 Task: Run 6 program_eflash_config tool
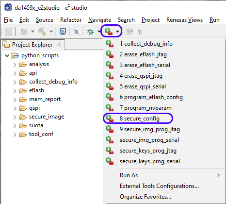[x=164, y=97]
